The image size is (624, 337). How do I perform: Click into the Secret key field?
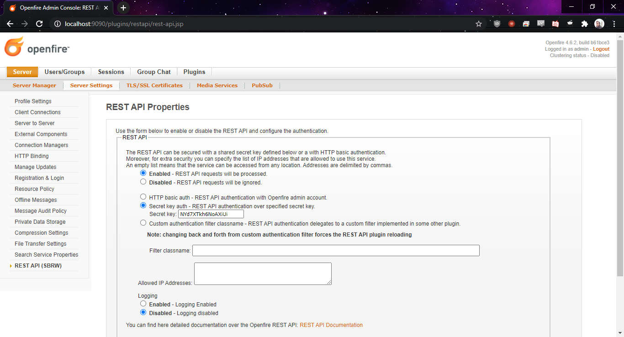pos(211,214)
